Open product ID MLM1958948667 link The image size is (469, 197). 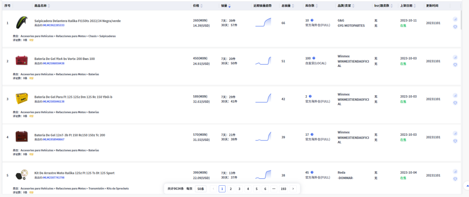point(54,140)
